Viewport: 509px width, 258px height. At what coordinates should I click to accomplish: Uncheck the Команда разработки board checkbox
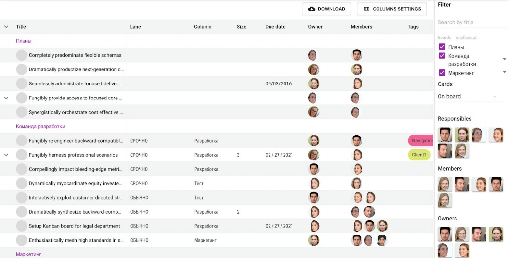[x=442, y=56]
